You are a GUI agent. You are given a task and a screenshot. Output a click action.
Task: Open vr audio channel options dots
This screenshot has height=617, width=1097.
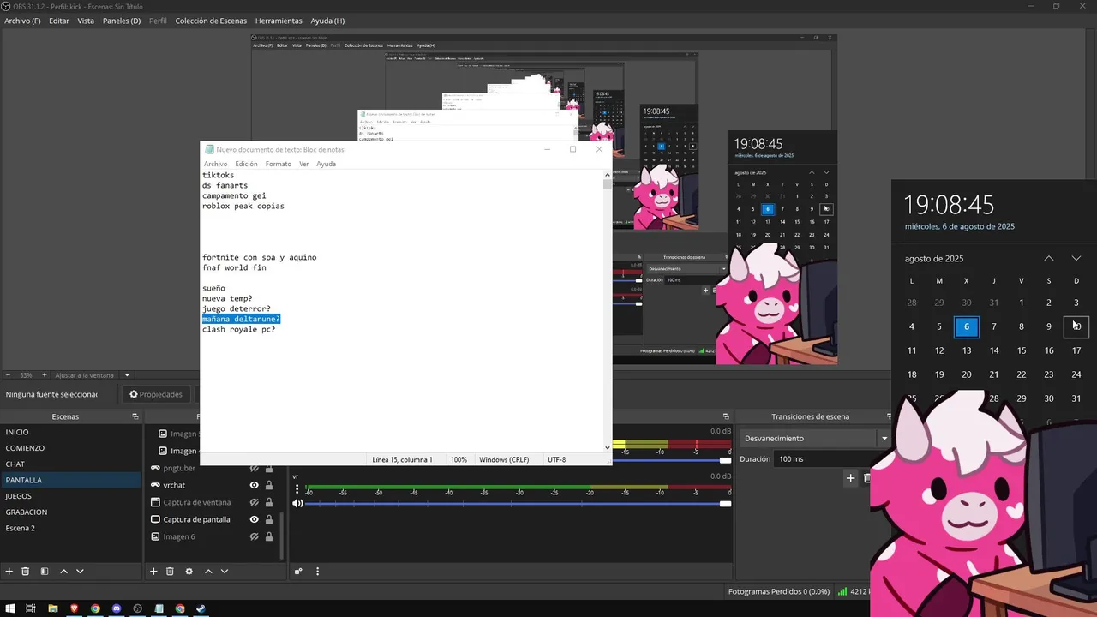[x=297, y=489]
